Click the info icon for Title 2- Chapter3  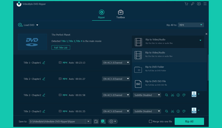178,111
